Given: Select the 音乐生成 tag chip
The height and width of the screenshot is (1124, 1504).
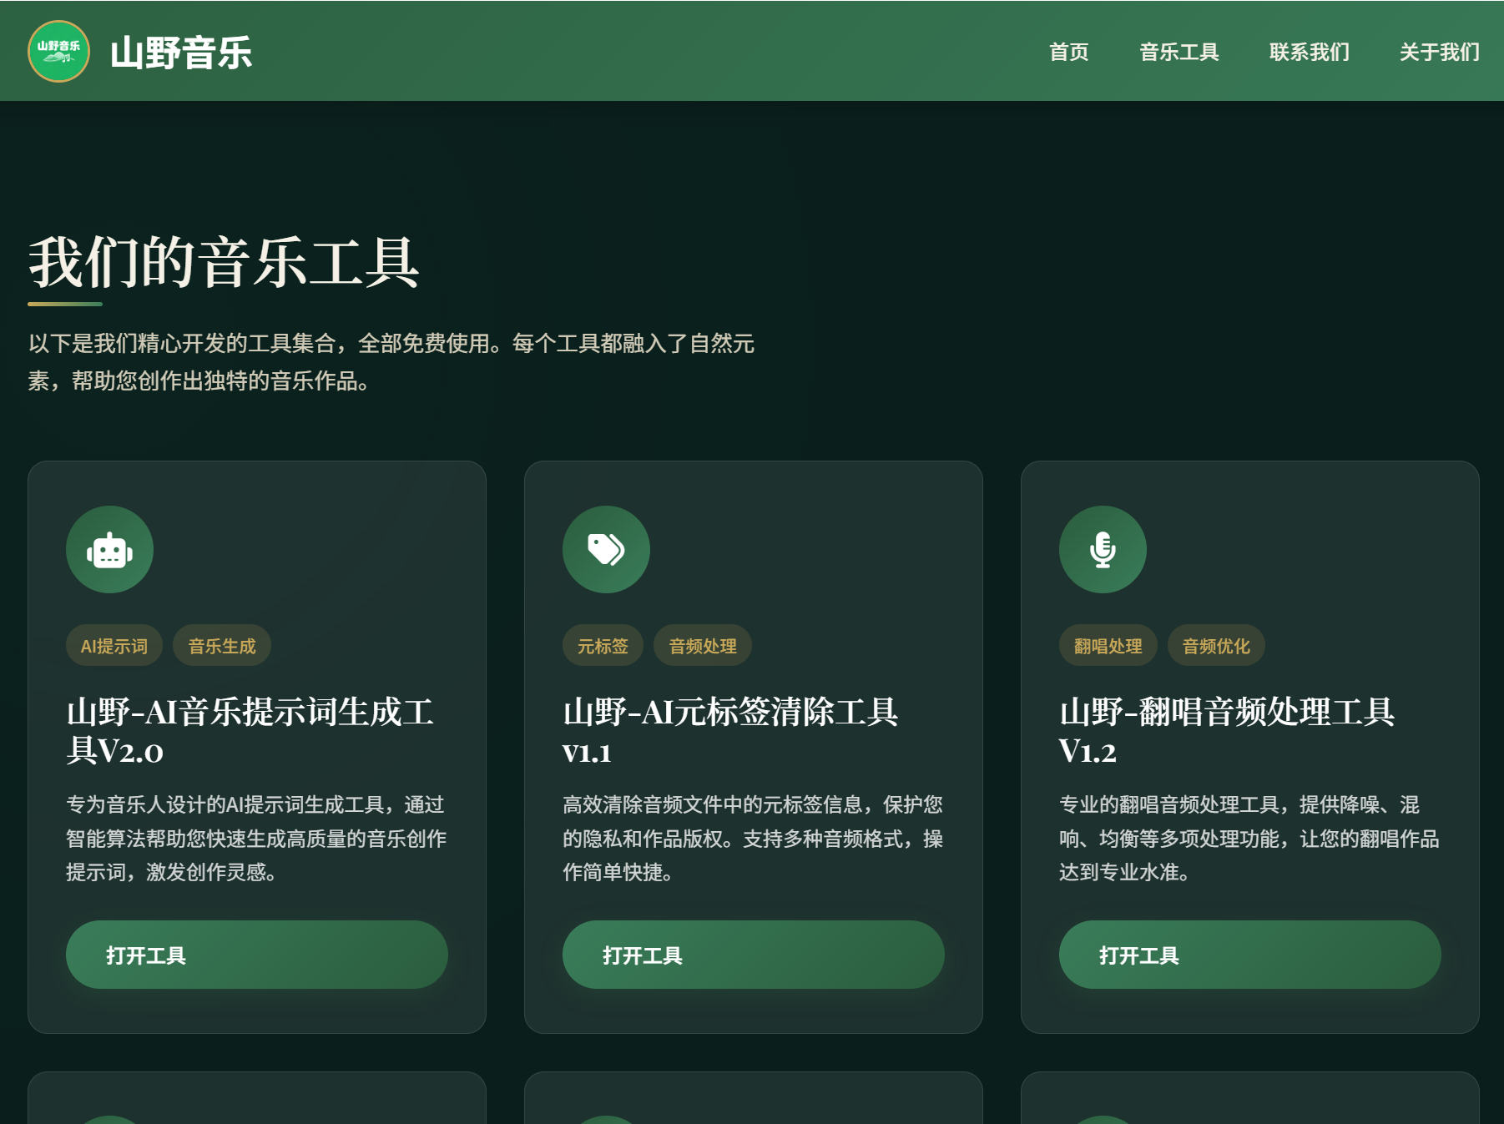Looking at the screenshot, I should 221,645.
